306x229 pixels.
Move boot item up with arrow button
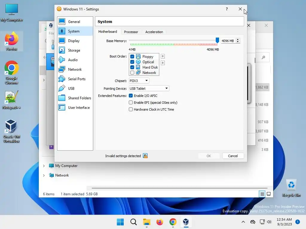[163, 56]
